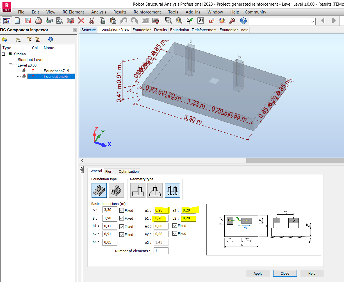
Task: Select the spread footing foundation type
Action: (99, 190)
